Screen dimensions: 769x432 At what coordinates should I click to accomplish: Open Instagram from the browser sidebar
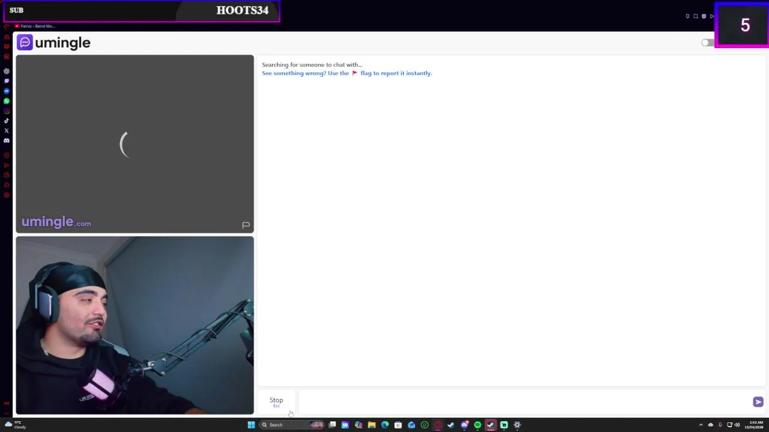click(7, 111)
